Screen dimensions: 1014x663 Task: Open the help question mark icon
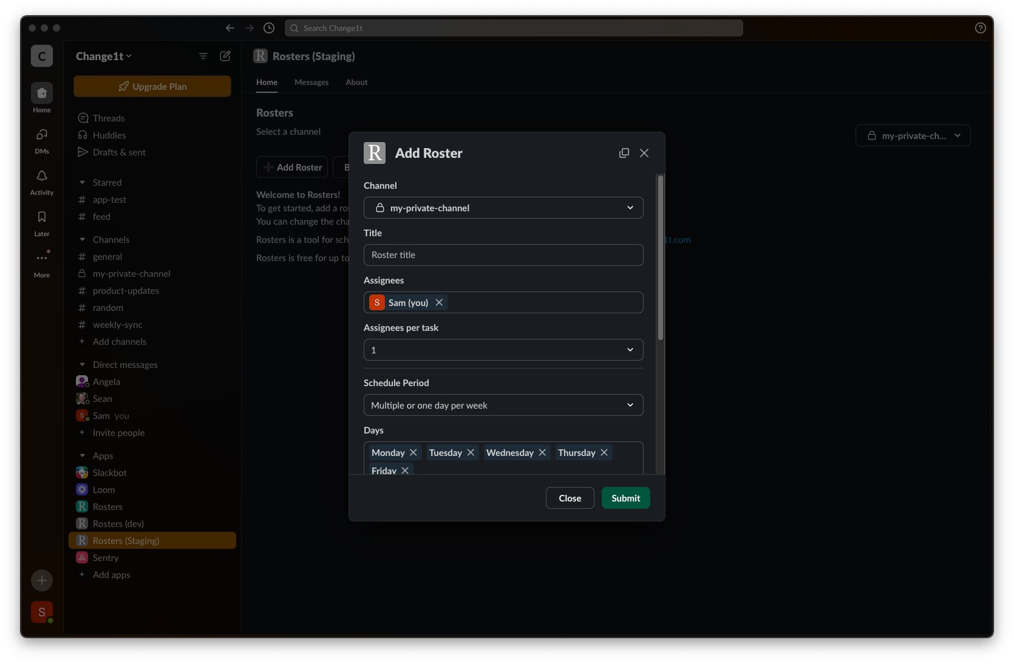tap(980, 28)
